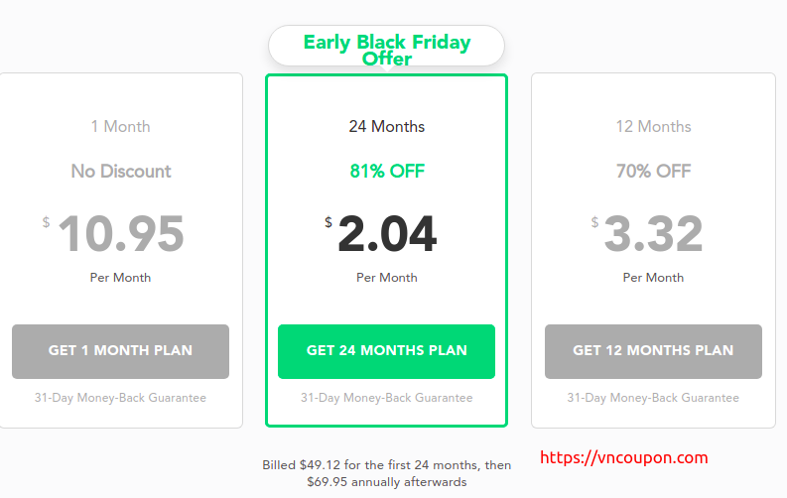
Task: Click the $10.95 price
Action: (113, 233)
